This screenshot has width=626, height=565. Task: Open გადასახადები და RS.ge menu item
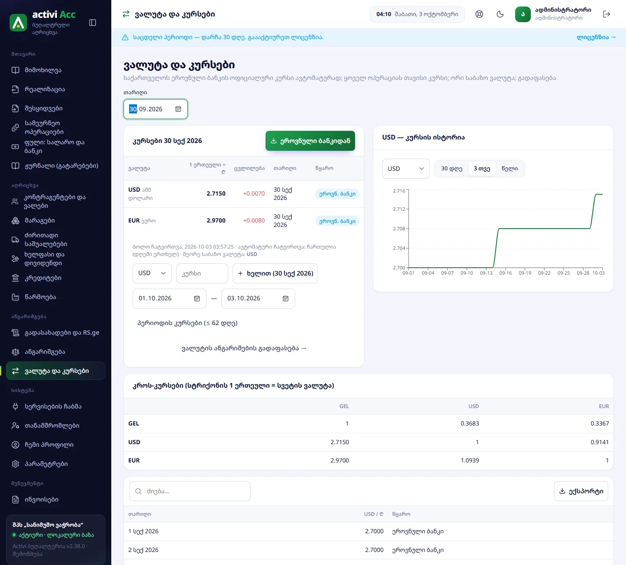pos(56,332)
